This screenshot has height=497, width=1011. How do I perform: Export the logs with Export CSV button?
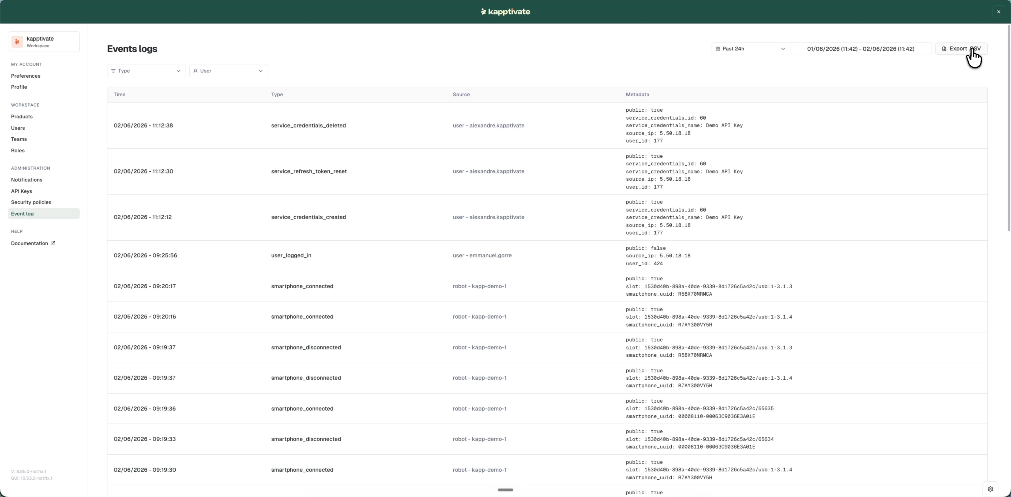point(961,49)
